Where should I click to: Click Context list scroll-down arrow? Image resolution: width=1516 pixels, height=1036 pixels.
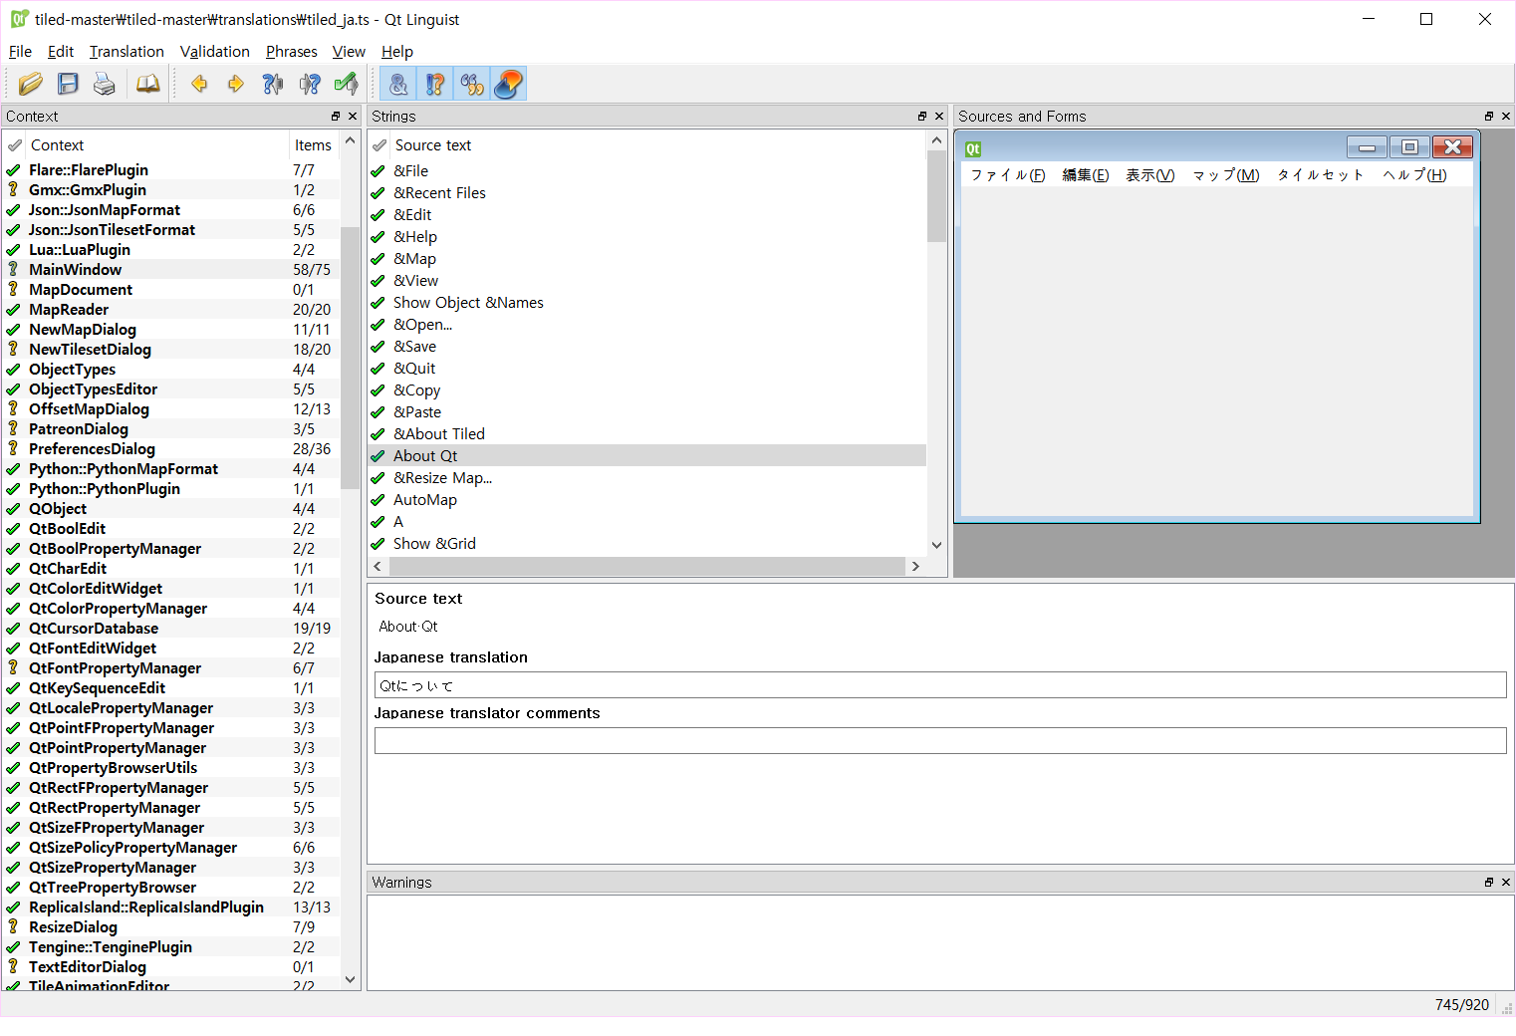[x=350, y=980]
